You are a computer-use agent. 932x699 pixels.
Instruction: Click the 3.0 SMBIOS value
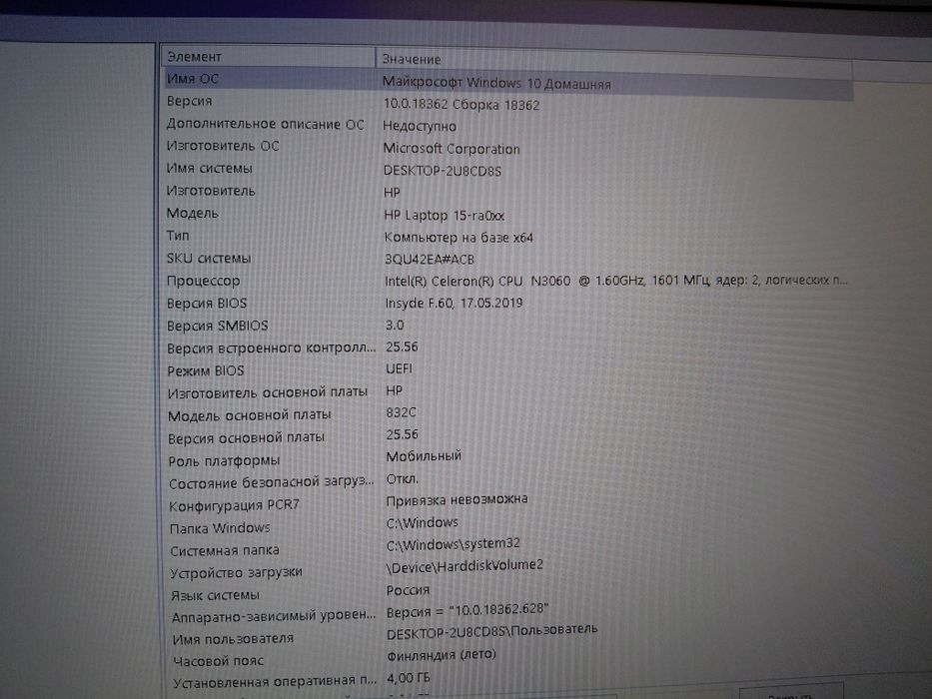tap(395, 326)
